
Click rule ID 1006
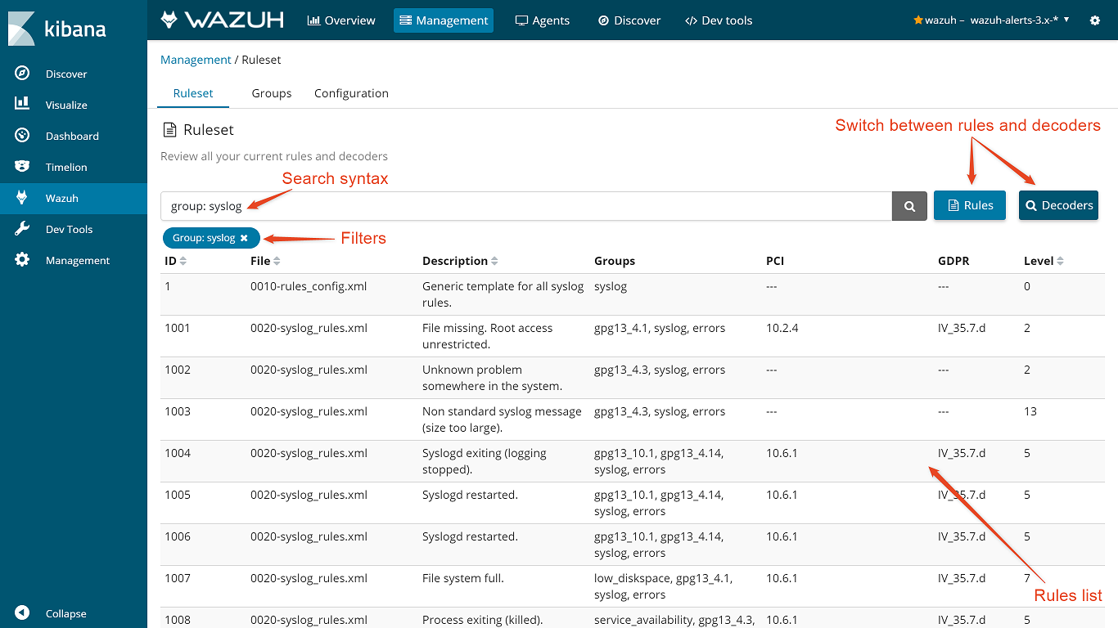click(178, 536)
